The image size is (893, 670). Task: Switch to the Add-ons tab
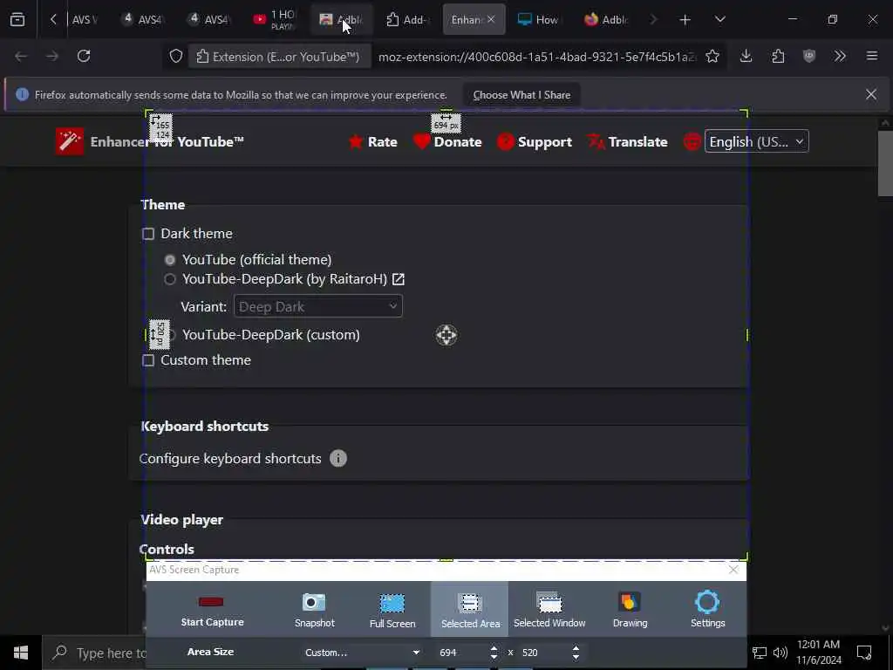pyautogui.click(x=407, y=19)
